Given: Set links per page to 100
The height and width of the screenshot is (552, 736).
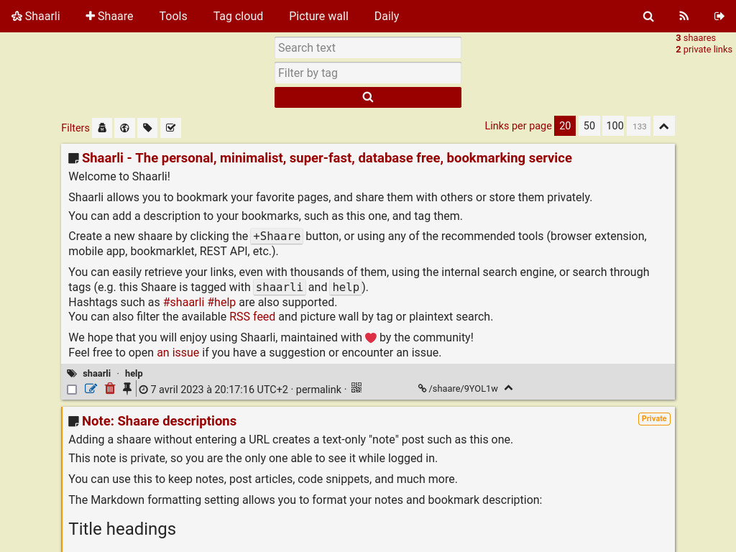Looking at the screenshot, I should click(615, 126).
